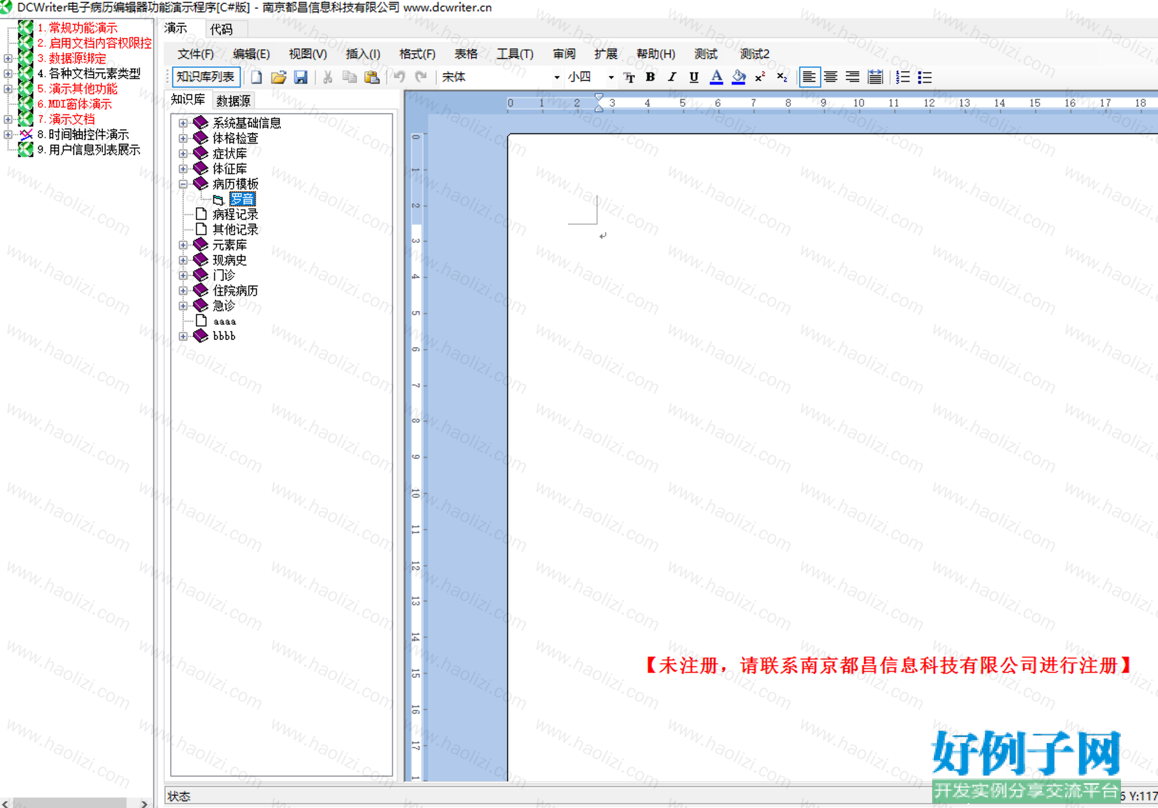Screen dimensions: 1158x808
Task: Expand the 住院病历 node
Action: tap(183, 291)
